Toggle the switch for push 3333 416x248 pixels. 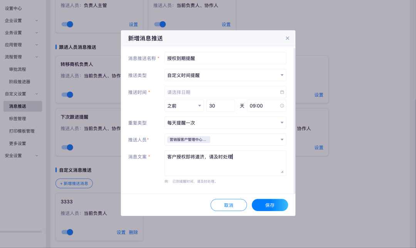pos(67,232)
